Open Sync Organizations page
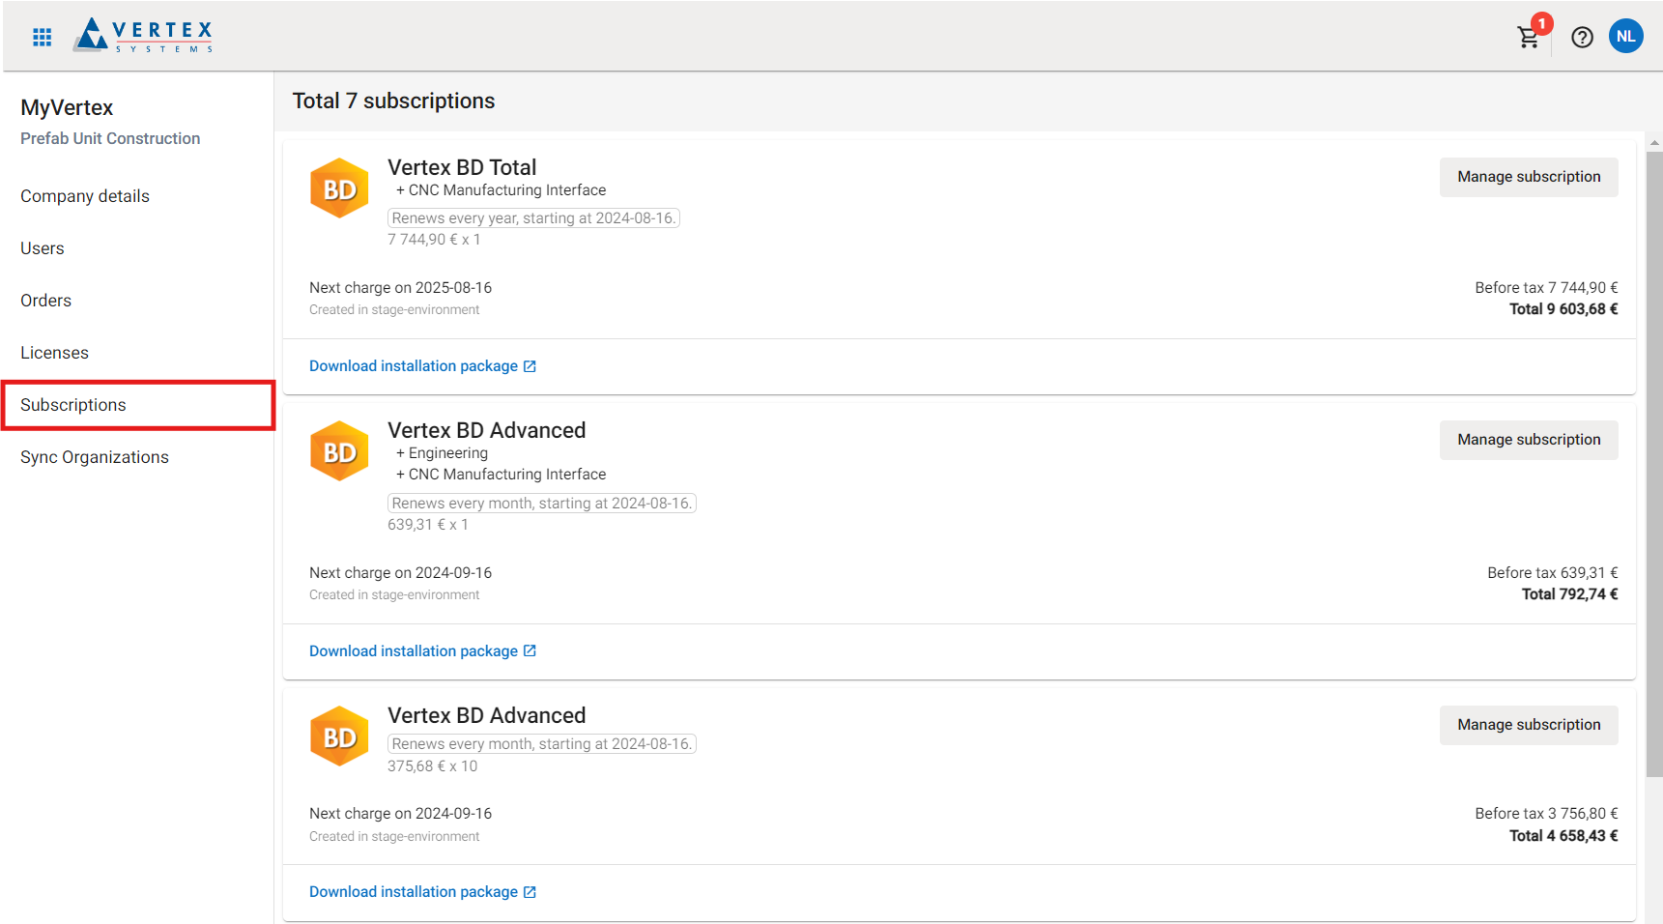The image size is (1663, 924). click(x=95, y=457)
